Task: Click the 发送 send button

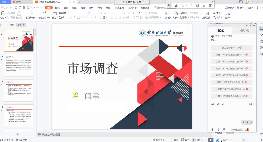Action: click(245, 122)
